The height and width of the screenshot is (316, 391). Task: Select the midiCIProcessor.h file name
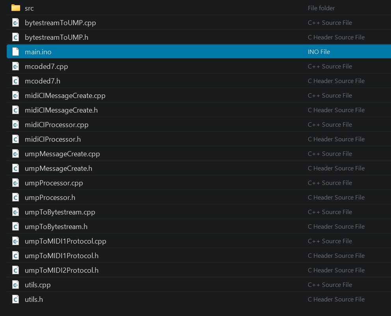tap(52, 139)
